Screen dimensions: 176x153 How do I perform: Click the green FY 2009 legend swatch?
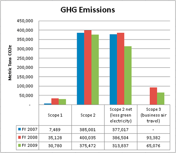pyautogui.click(x=20, y=145)
